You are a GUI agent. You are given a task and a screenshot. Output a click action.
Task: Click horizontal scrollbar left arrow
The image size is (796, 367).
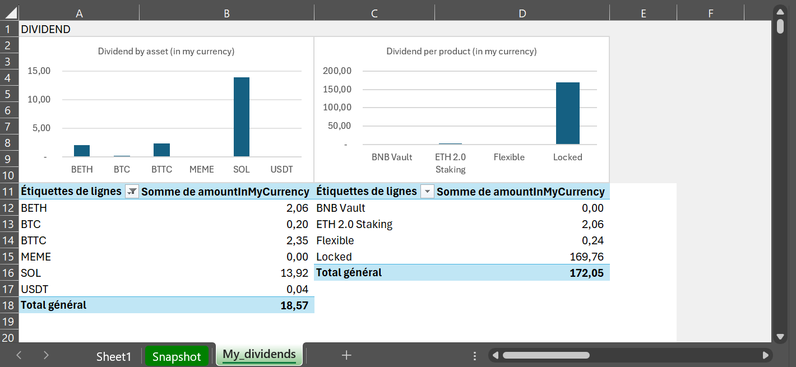(494, 355)
